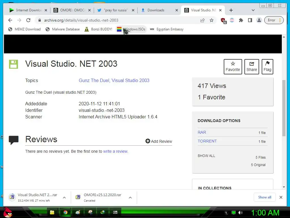This screenshot has height=218, width=290.
Task: Reload the archive.org page
Action: 28,20
